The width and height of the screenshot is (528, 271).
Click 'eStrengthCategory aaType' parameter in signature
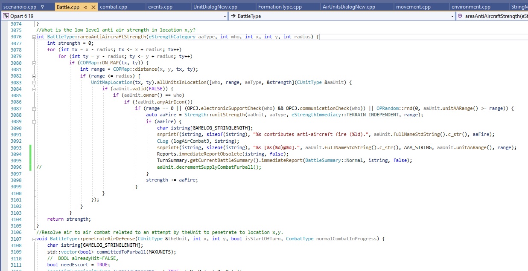click(x=182, y=37)
